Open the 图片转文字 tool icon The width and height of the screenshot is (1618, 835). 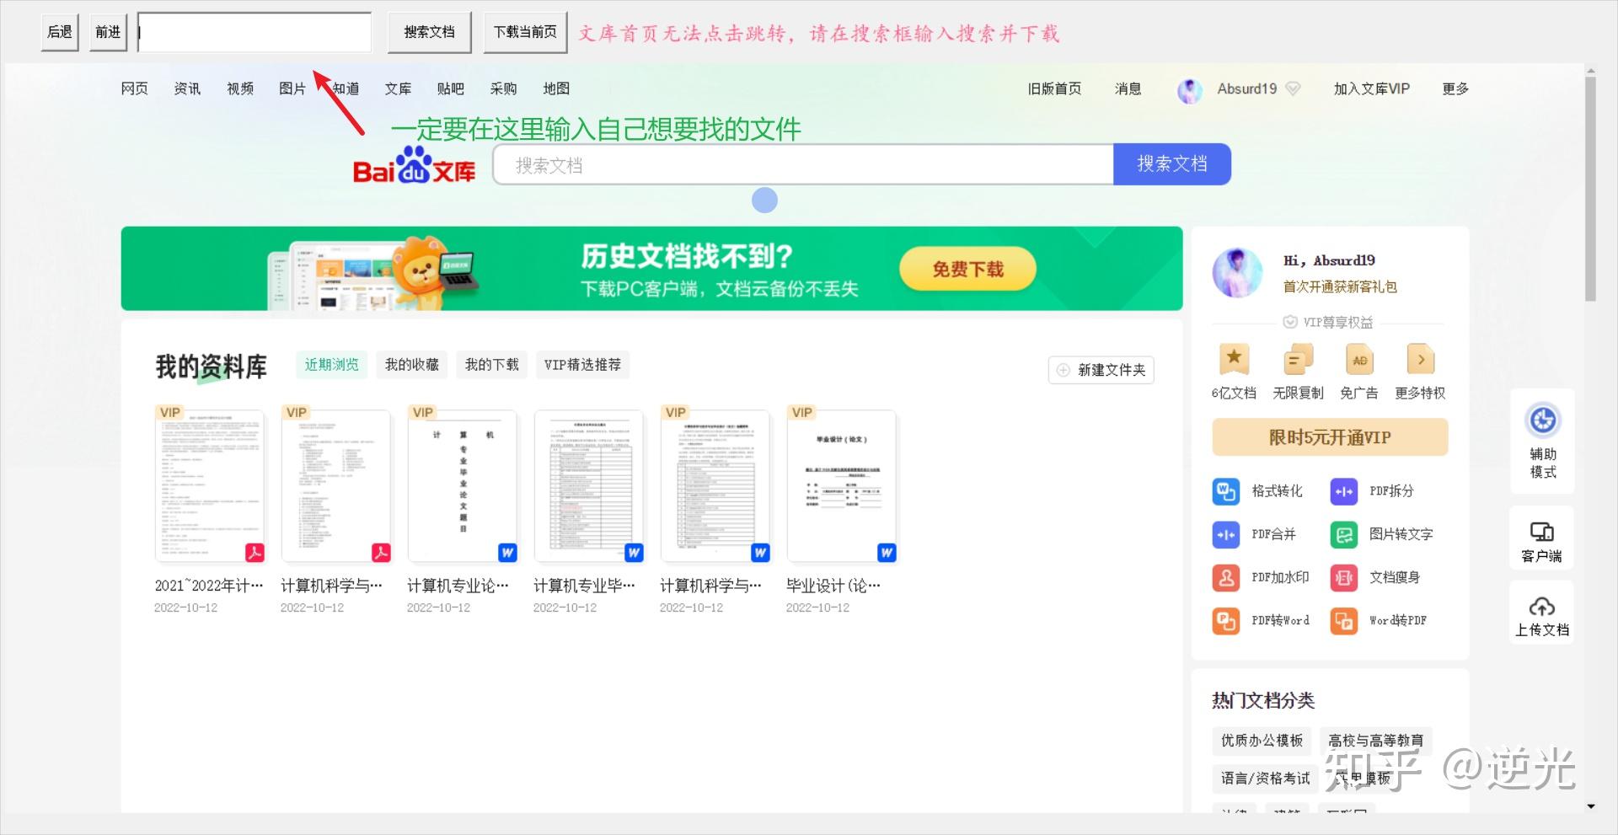pos(1343,534)
